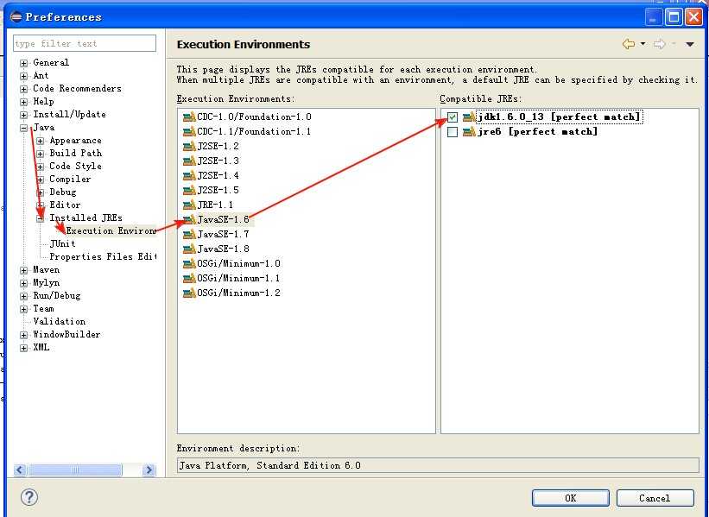Expand the Ant tree node
The width and height of the screenshot is (709, 517).
pyautogui.click(x=24, y=76)
